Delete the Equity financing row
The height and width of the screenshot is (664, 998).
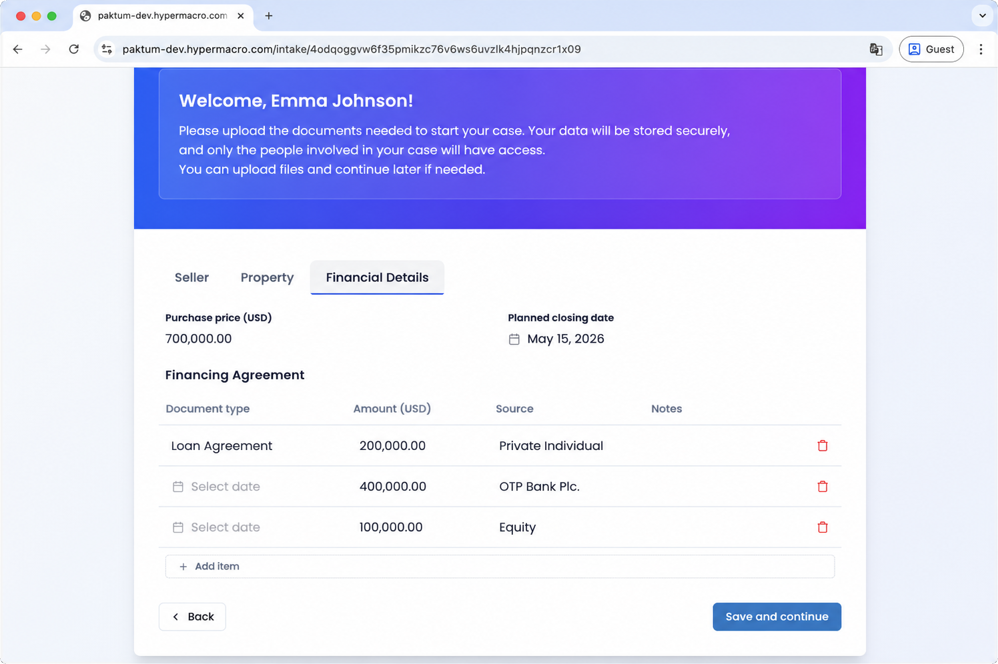[823, 527]
